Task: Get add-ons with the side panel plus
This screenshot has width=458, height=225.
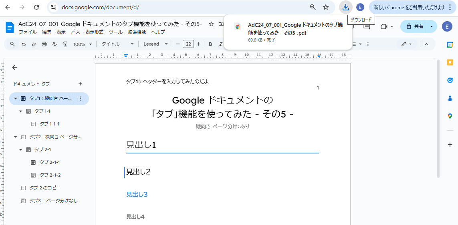Action: click(x=450, y=145)
